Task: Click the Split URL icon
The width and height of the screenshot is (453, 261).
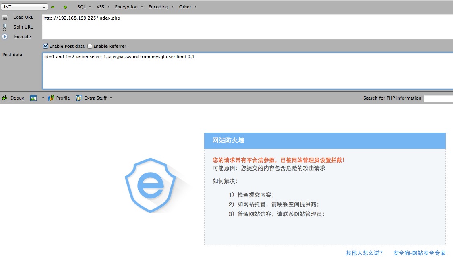Action: click(x=4, y=27)
